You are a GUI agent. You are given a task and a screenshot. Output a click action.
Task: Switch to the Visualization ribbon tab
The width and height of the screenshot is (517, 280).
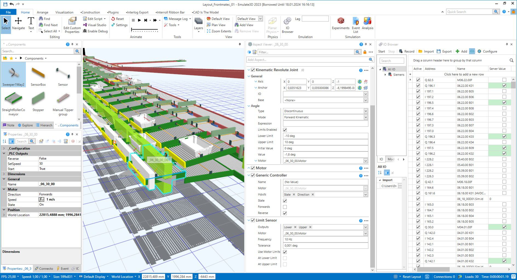pos(64,12)
